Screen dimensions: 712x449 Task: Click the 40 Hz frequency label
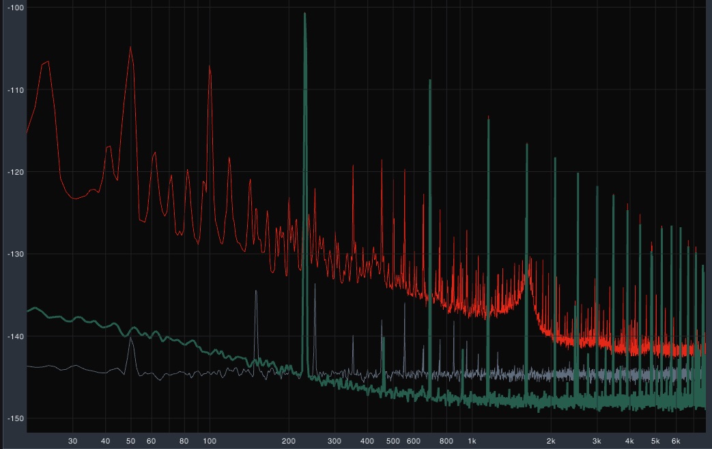tap(105, 441)
